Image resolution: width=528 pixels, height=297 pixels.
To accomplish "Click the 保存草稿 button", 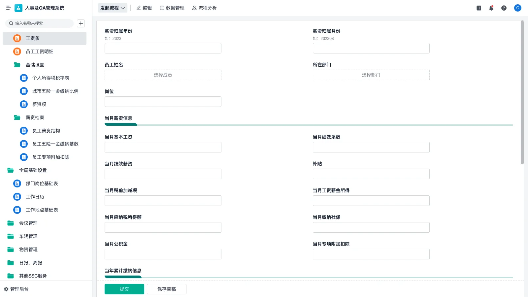I will 166,289.
